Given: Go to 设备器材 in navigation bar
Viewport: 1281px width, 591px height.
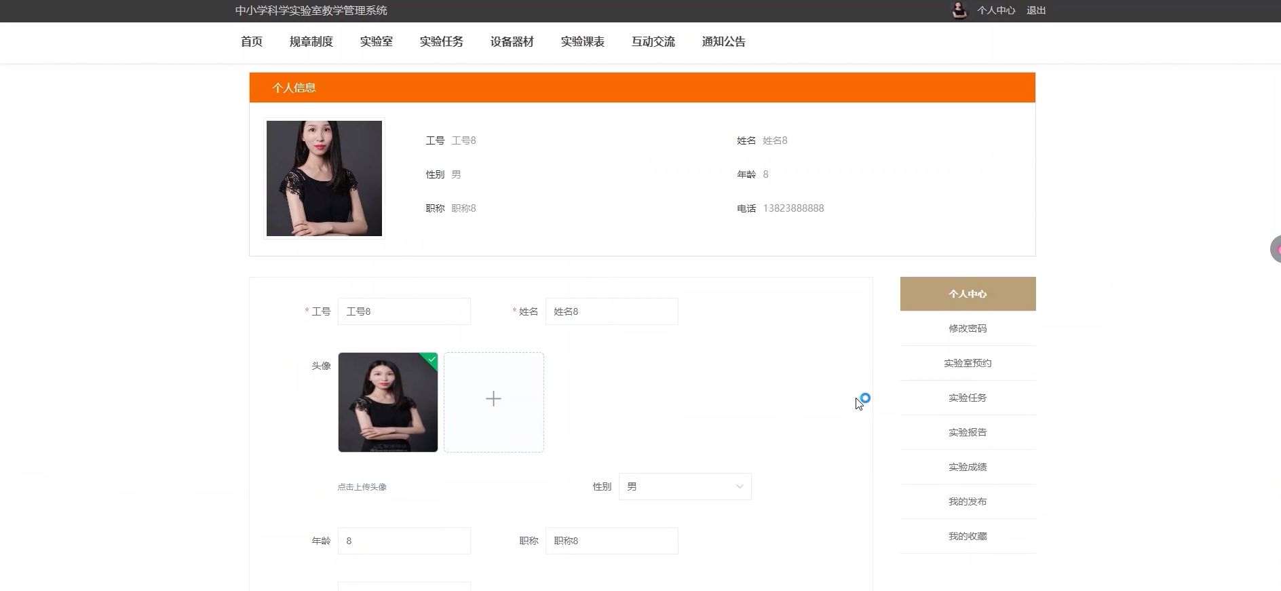Looking at the screenshot, I should [512, 42].
